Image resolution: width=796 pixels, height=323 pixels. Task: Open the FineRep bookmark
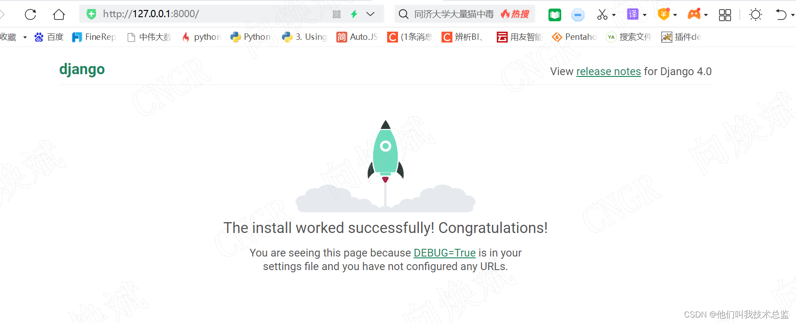(x=94, y=37)
